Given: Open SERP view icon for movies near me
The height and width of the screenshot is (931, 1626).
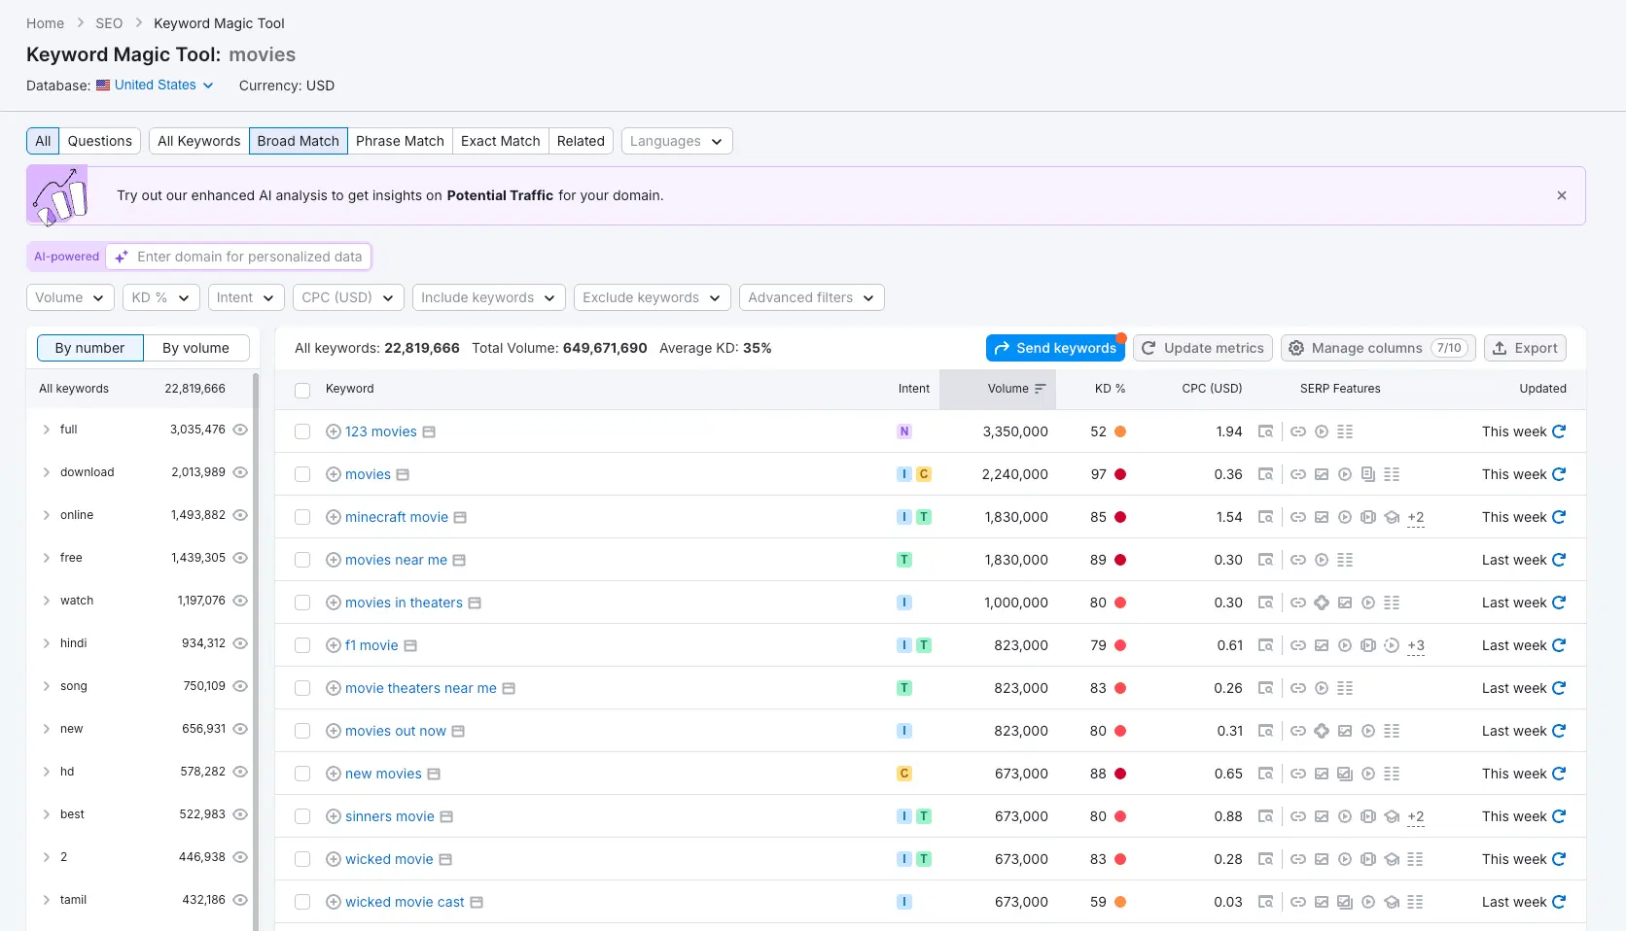Looking at the screenshot, I should [1265, 560].
